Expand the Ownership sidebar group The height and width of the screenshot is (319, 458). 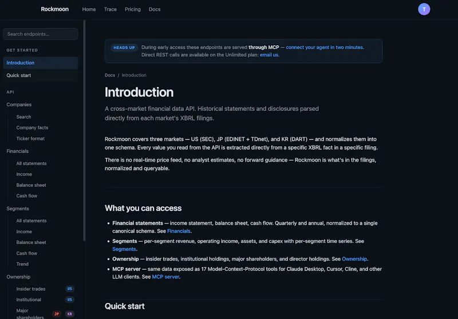[x=18, y=277]
